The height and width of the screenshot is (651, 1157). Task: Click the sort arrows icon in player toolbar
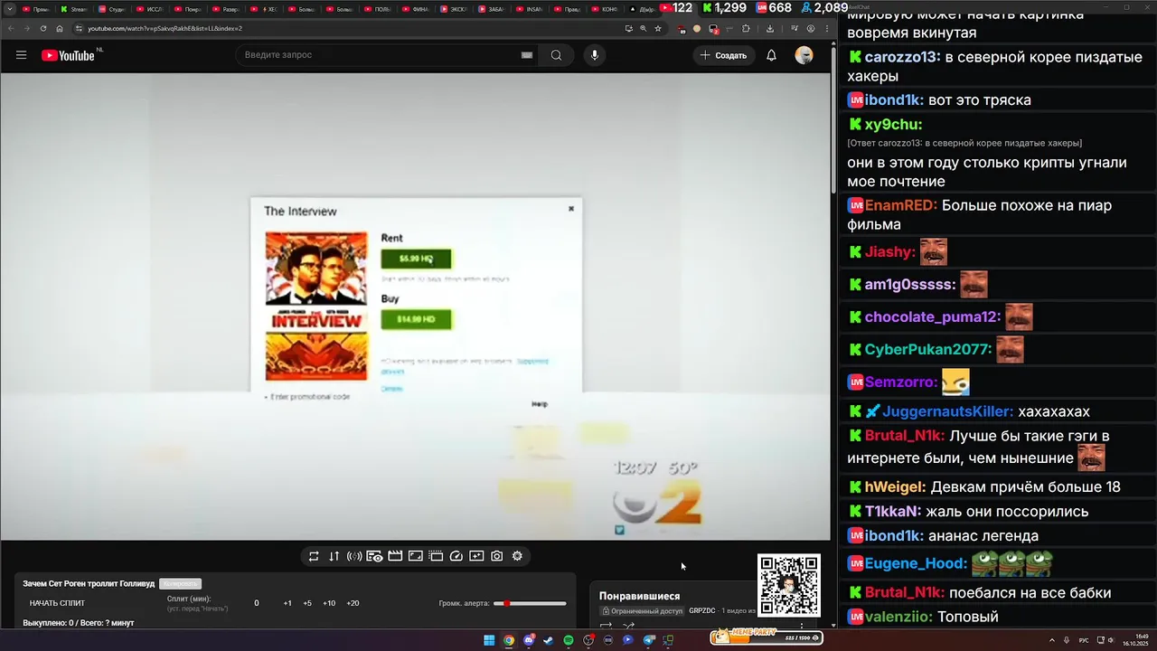[x=334, y=556]
